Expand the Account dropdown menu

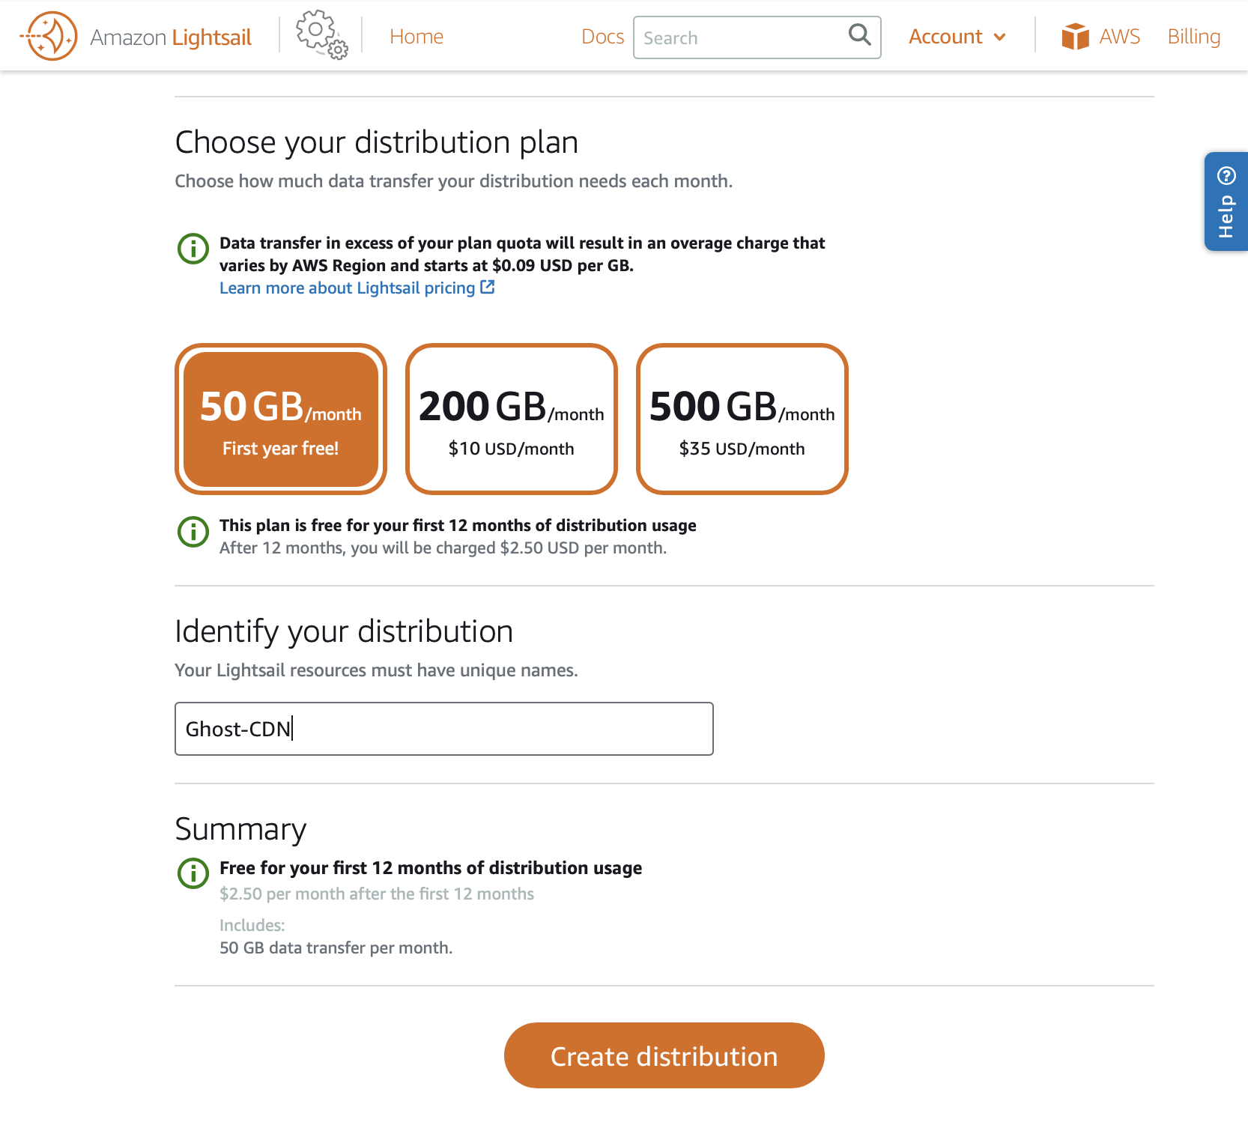pos(957,37)
